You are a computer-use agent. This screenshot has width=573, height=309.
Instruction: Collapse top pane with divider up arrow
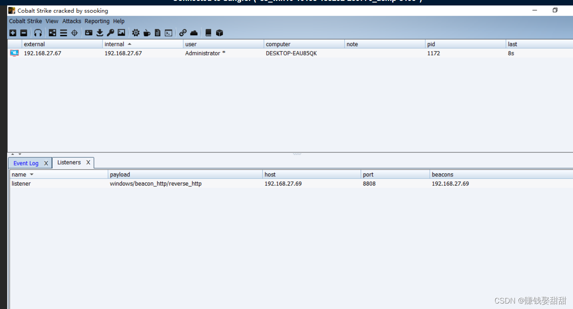[x=13, y=154]
